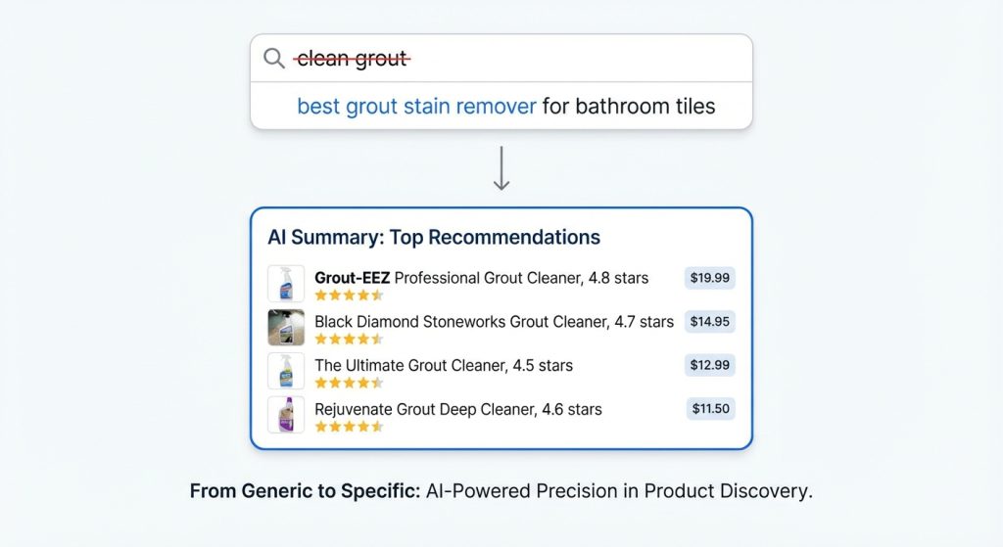This screenshot has height=547, width=1003.
Task: Open the Grout-EEZ Professional Grout Cleaner title
Action: [481, 278]
